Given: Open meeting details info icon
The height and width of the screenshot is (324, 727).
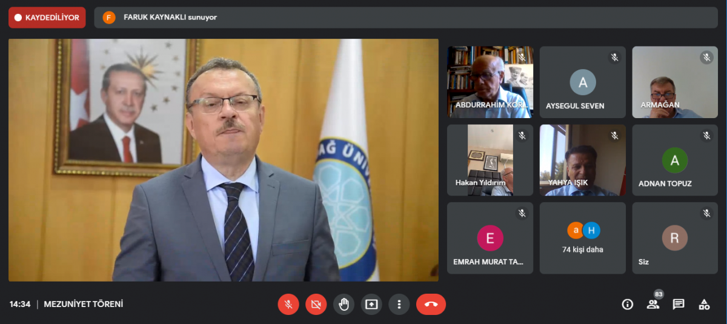Looking at the screenshot, I should point(628,304).
